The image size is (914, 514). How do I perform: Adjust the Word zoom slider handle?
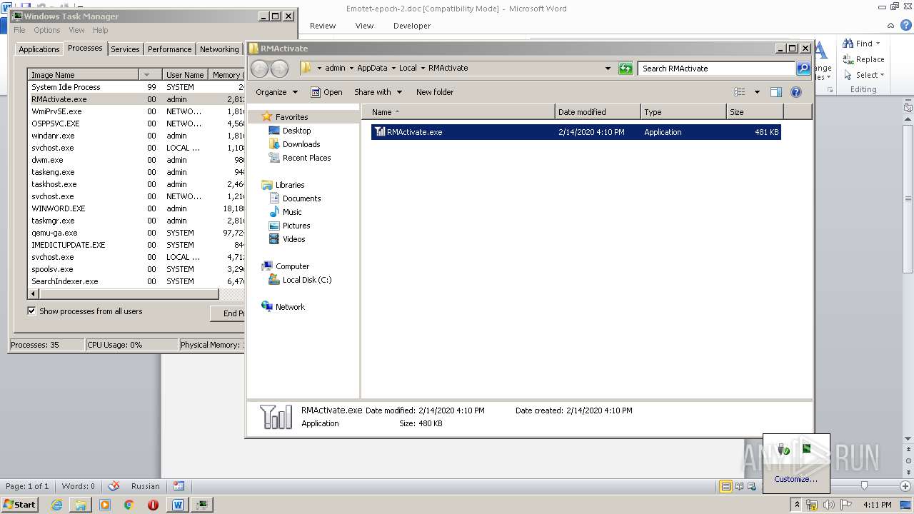pos(865,485)
